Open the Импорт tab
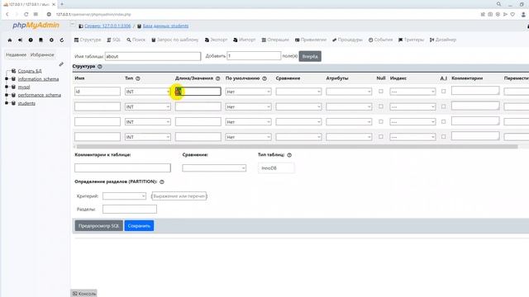Image resolution: width=529 pixels, height=297 pixels. [245, 40]
